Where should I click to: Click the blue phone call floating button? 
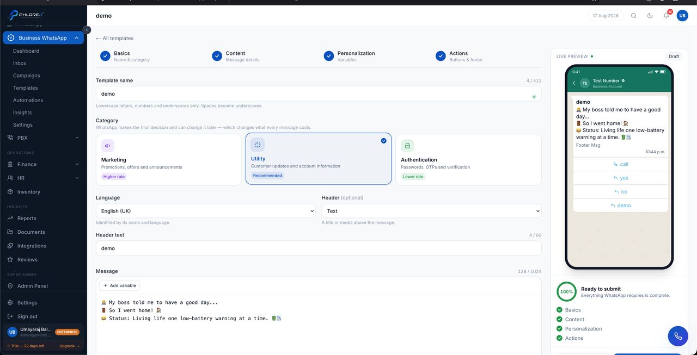pos(678,336)
